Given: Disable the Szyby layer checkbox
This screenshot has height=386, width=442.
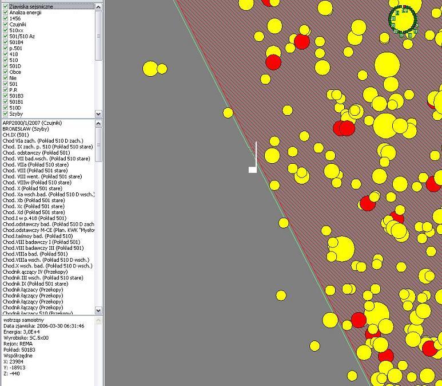Looking at the screenshot, I should pos(5,113).
